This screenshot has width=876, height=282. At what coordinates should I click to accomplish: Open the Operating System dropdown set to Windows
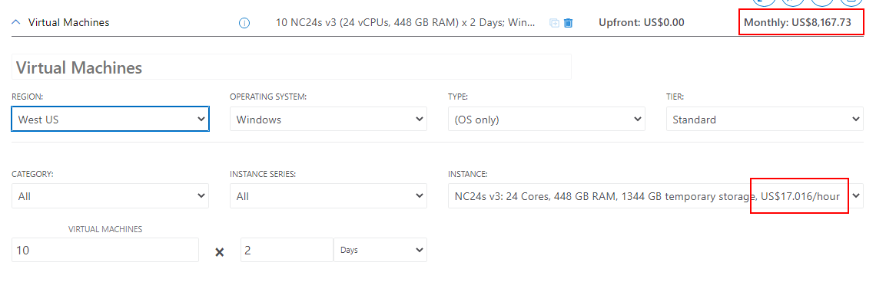pos(329,120)
